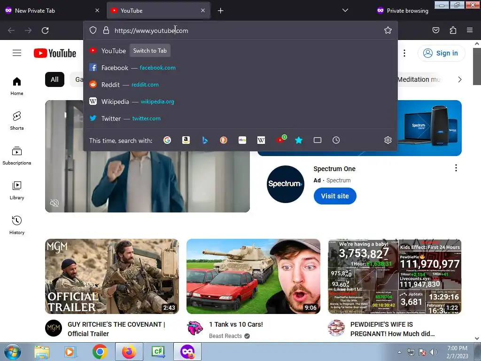The image size is (481, 361).
Task: Open 1 Tank vs 10 Cars title
Action: pyautogui.click(x=236, y=324)
